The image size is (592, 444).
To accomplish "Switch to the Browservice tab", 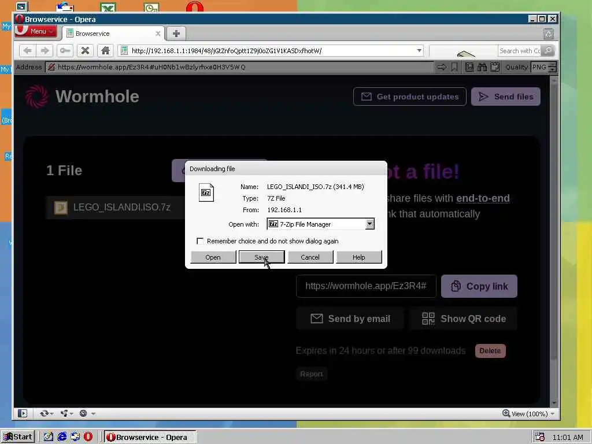I will [113, 34].
